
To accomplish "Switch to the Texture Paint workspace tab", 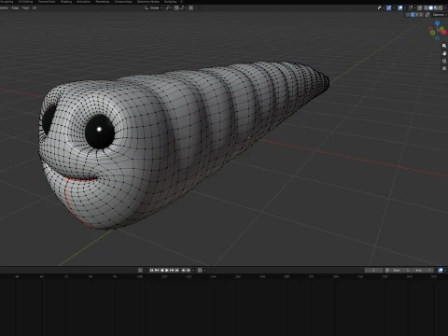I will (x=47, y=2).
